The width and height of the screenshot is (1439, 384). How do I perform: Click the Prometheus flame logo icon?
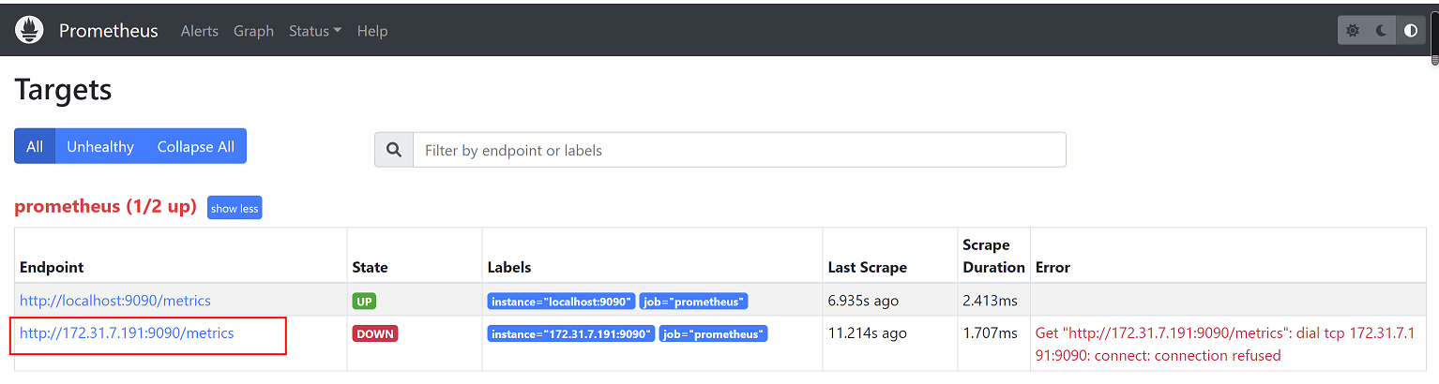coord(30,30)
